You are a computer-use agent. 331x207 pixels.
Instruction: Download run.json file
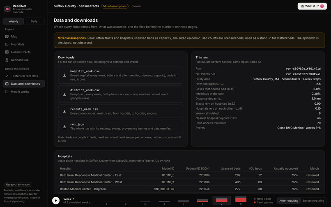(x=121, y=126)
